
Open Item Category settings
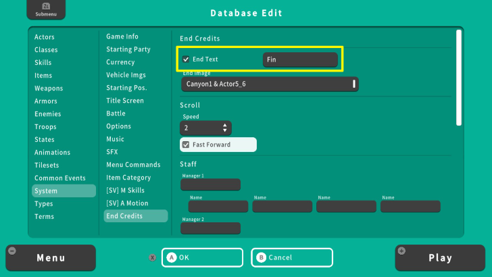[x=128, y=178]
